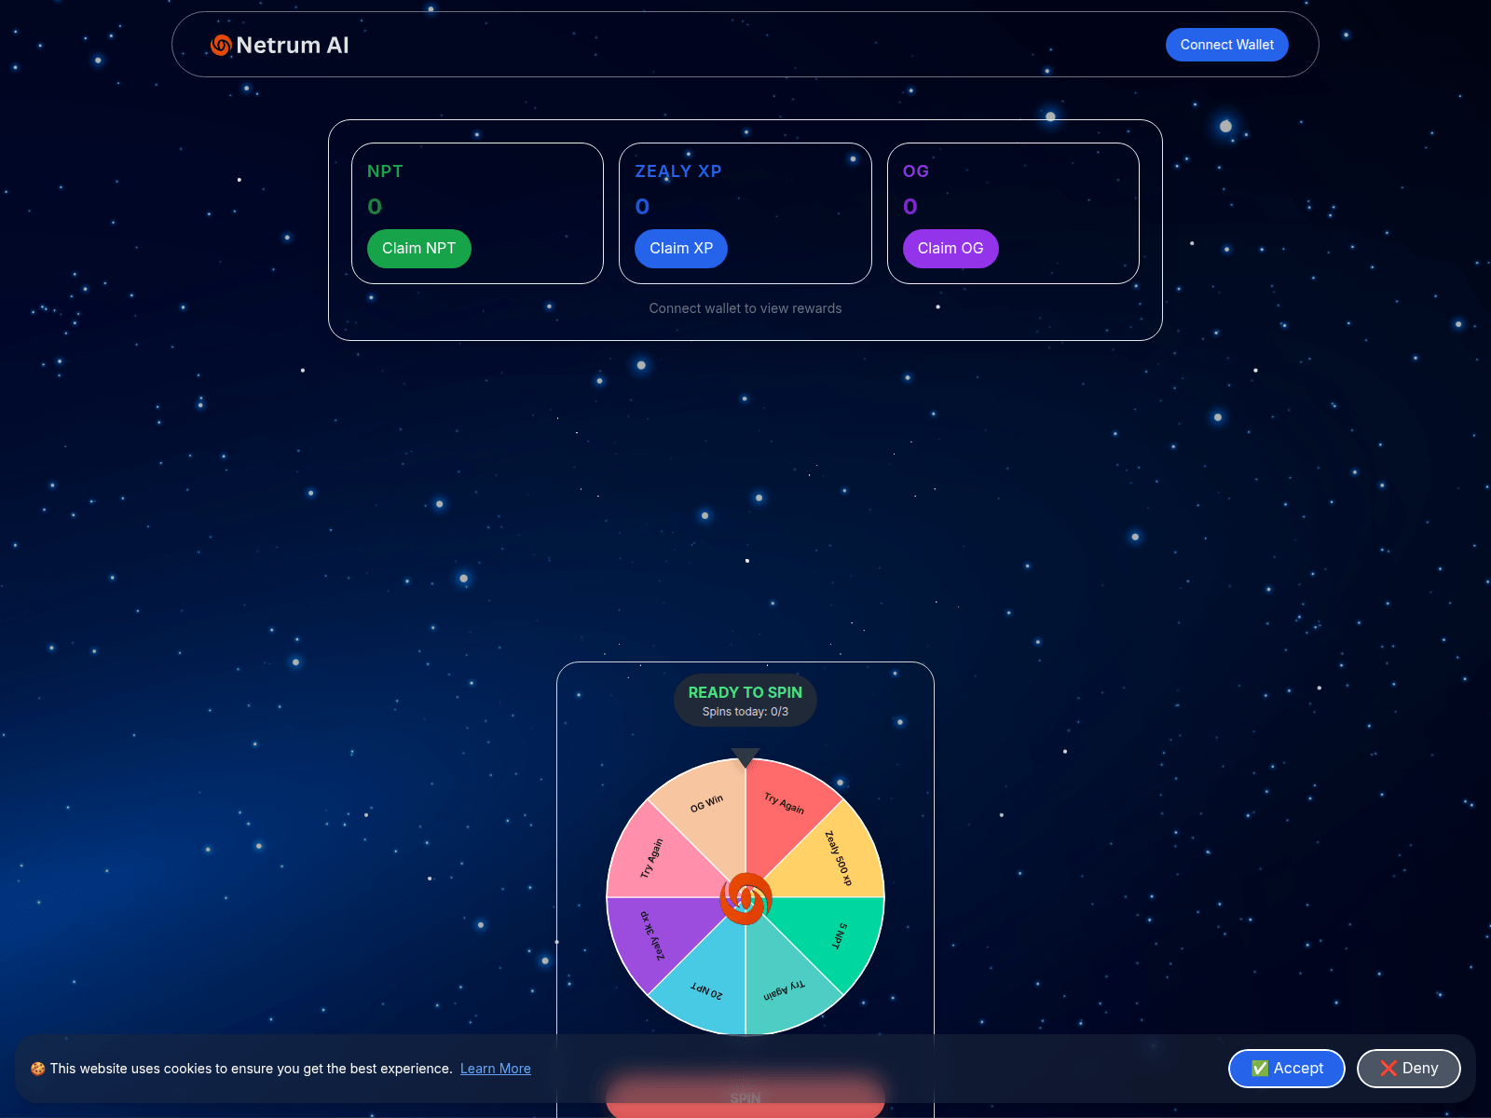Claim OG reward with purple button
1491x1118 pixels.
click(x=951, y=249)
